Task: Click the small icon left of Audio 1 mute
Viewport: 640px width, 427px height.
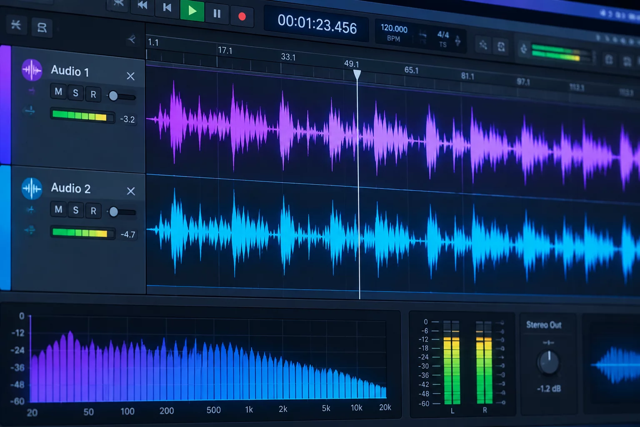Action: 32,90
